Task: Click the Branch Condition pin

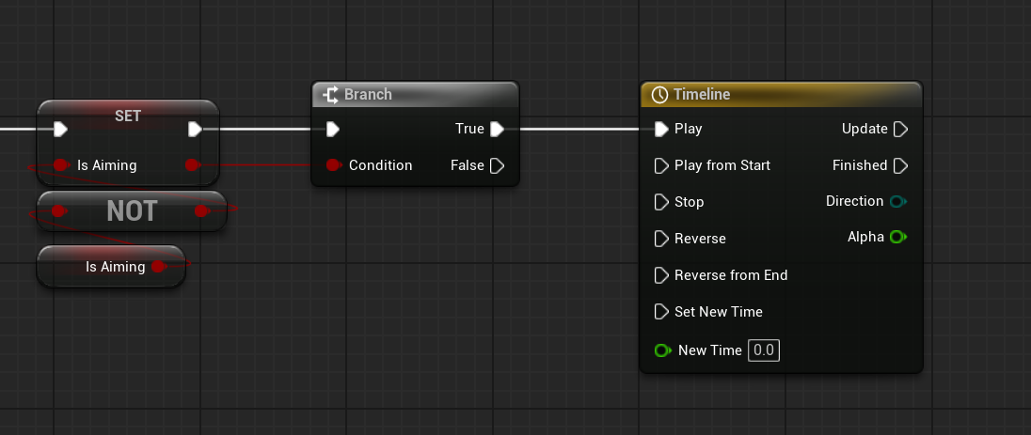Action: click(x=333, y=165)
